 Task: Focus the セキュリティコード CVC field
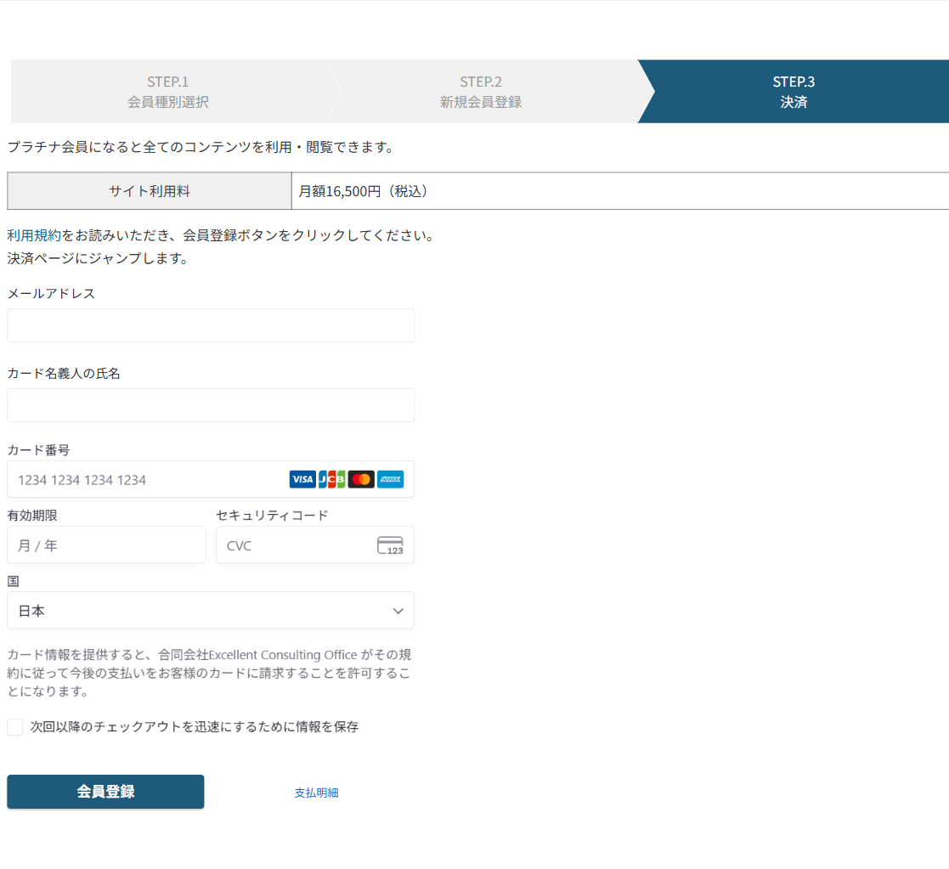click(315, 545)
